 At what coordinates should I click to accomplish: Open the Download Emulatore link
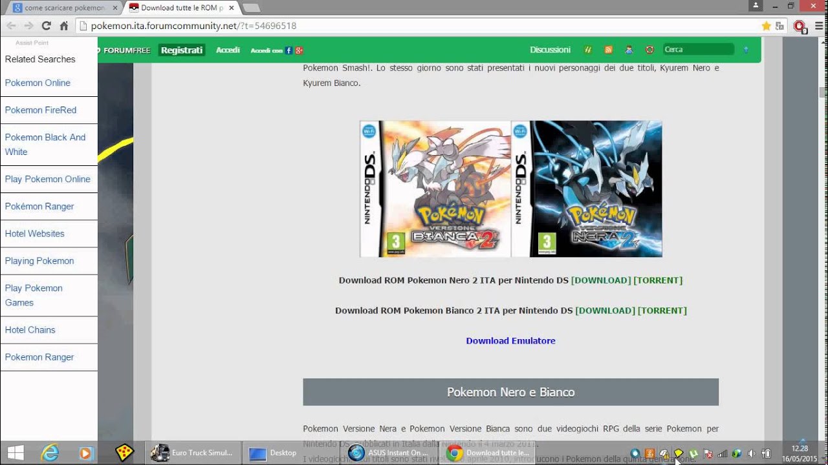click(x=510, y=341)
